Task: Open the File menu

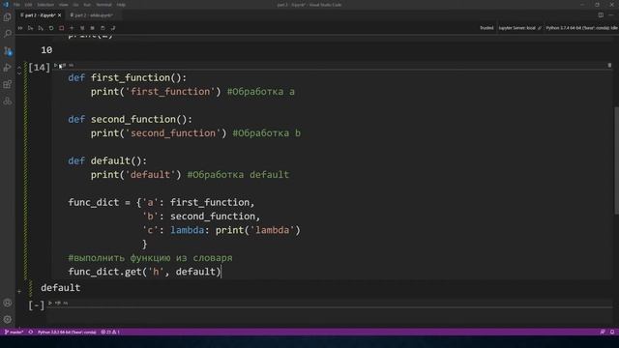Action: (16, 5)
